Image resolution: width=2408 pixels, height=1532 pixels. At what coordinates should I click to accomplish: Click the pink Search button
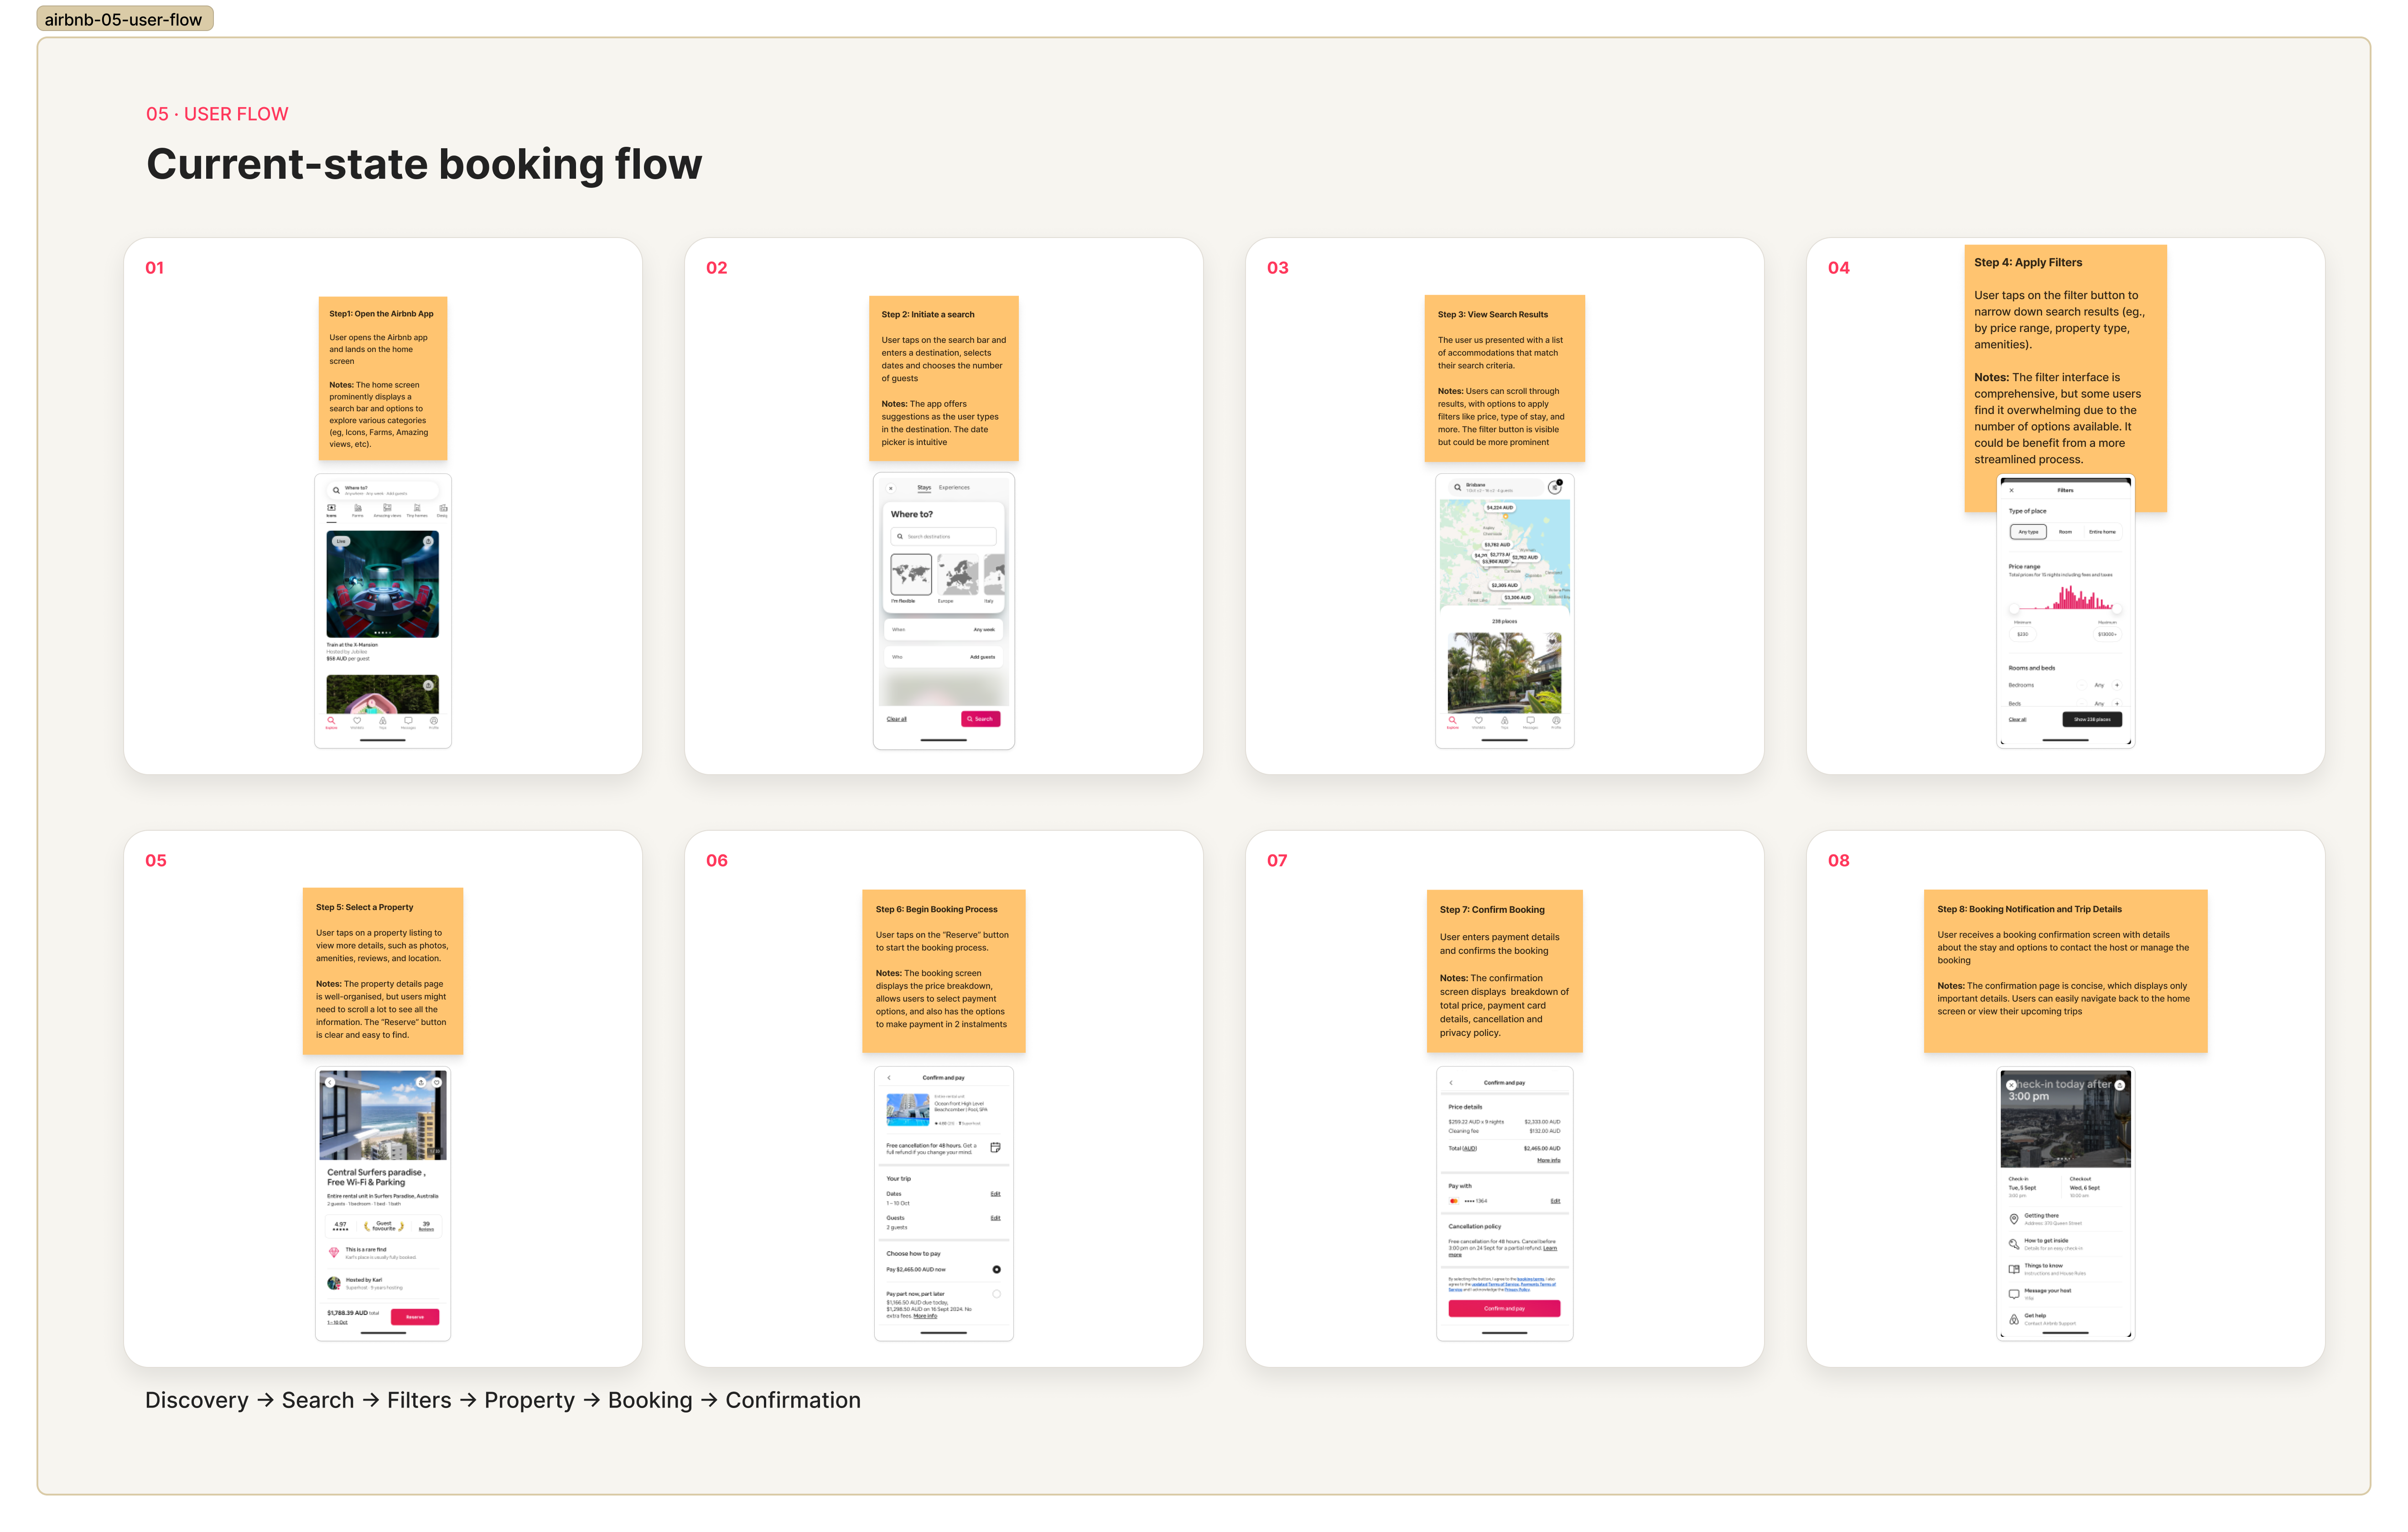(981, 719)
